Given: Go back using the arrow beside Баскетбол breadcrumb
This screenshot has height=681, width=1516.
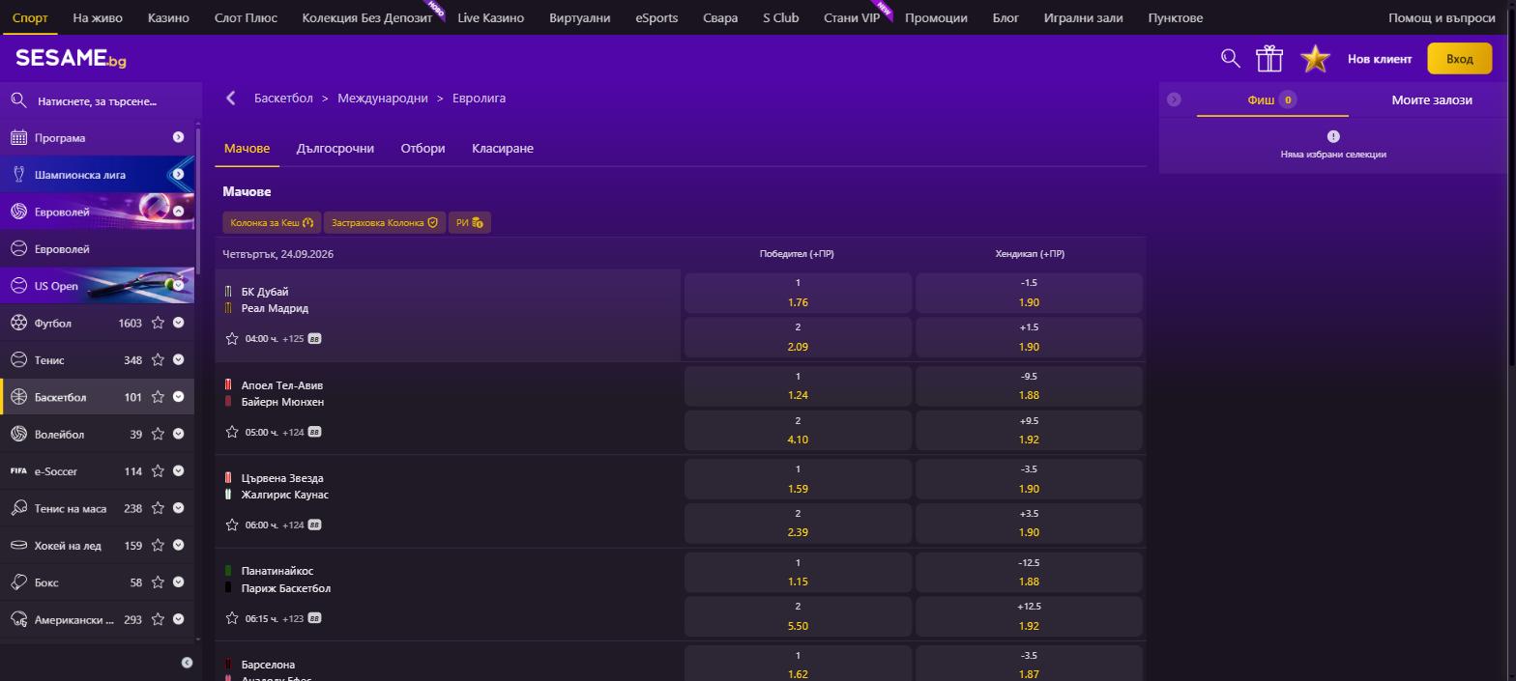Looking at the screenshot, I should [x=230, y=98].
